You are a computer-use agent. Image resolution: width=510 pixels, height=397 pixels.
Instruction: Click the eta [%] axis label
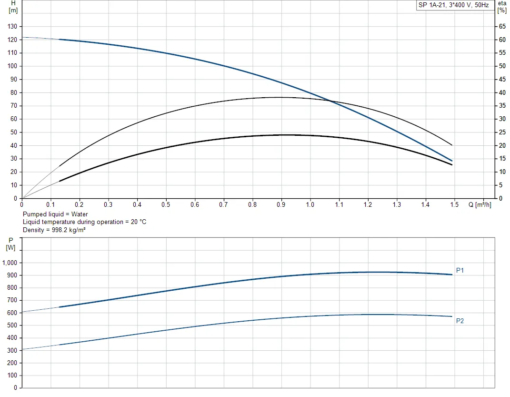point(502,7)
